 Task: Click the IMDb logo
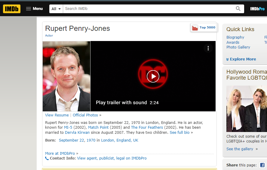[x=12, y=9]
